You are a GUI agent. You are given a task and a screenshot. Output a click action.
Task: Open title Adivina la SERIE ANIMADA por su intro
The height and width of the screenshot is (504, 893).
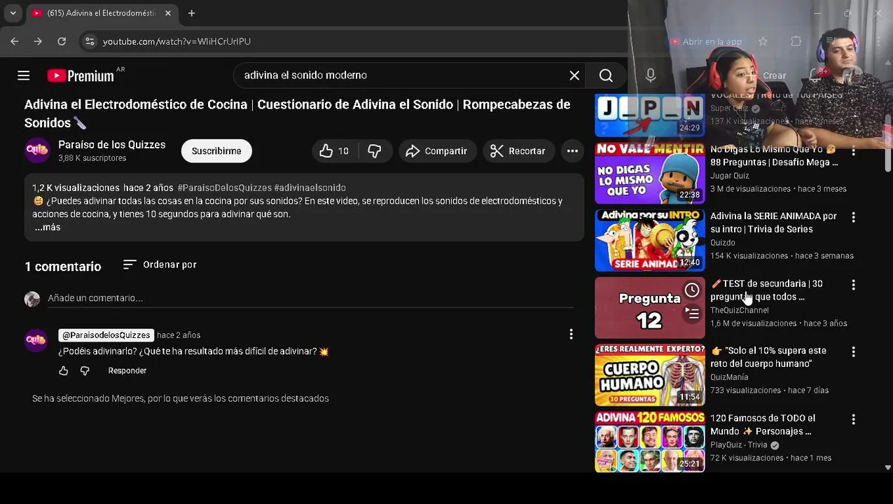pyautogui.click(x=773, y=223)
